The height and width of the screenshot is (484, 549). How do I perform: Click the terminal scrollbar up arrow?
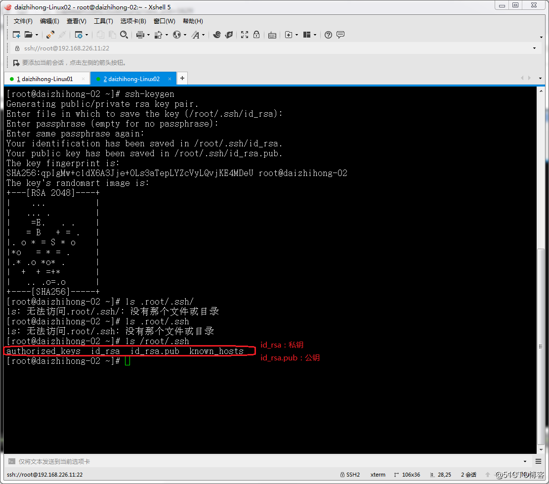pos(541,90)
